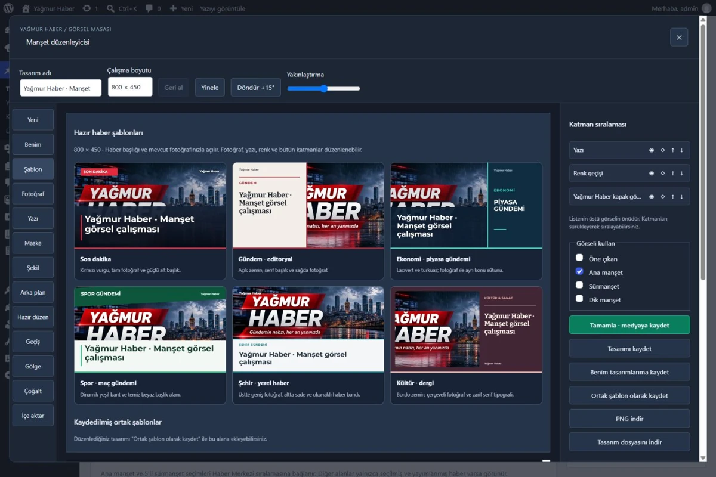
Task: Move Yağmur Haber kapak layer up
Action: point(672,197)
